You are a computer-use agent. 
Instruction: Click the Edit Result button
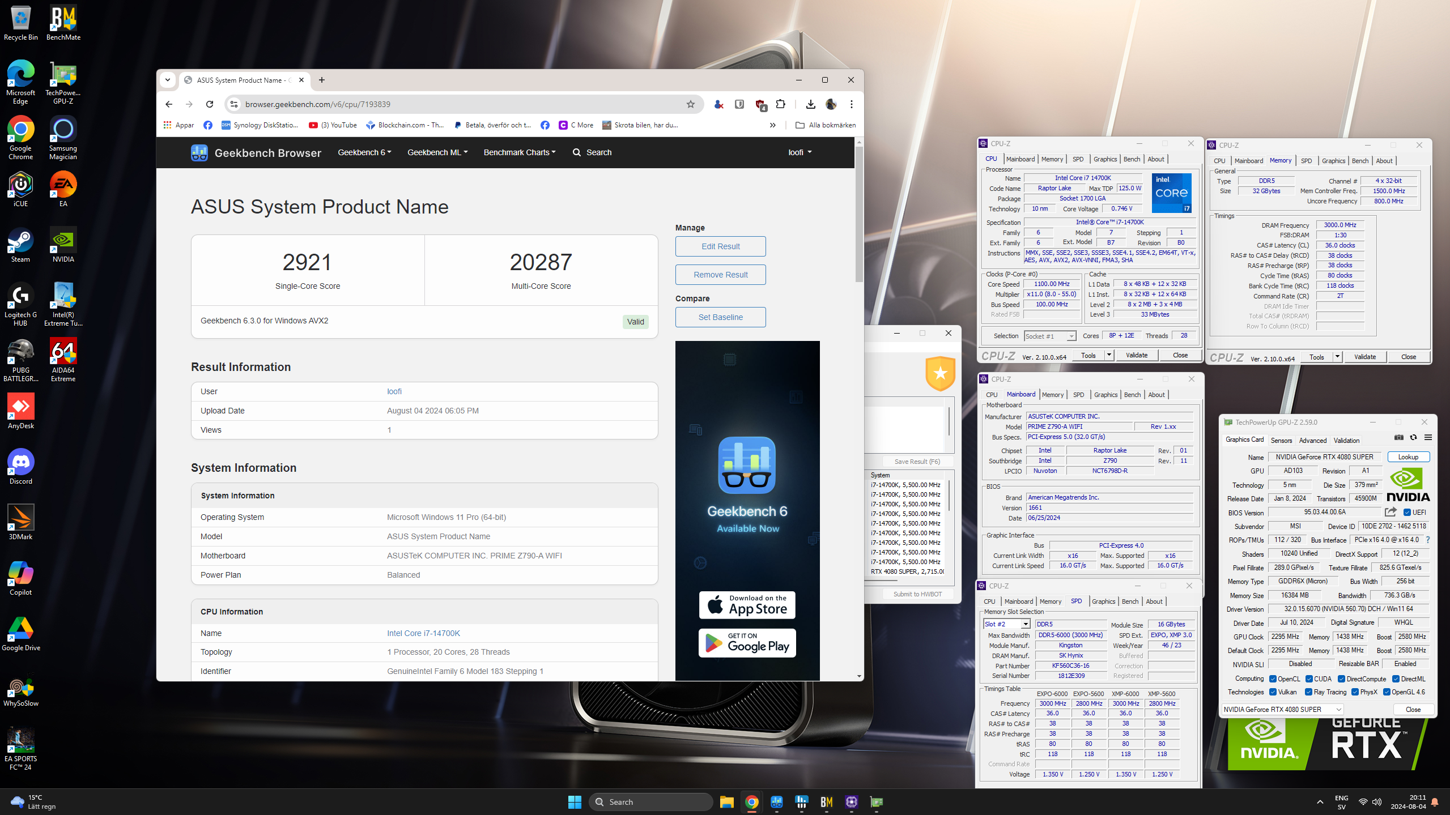point(720,246)
